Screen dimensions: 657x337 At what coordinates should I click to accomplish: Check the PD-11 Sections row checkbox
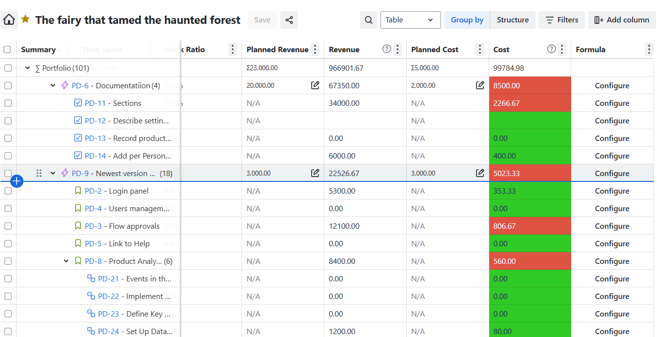8,103
